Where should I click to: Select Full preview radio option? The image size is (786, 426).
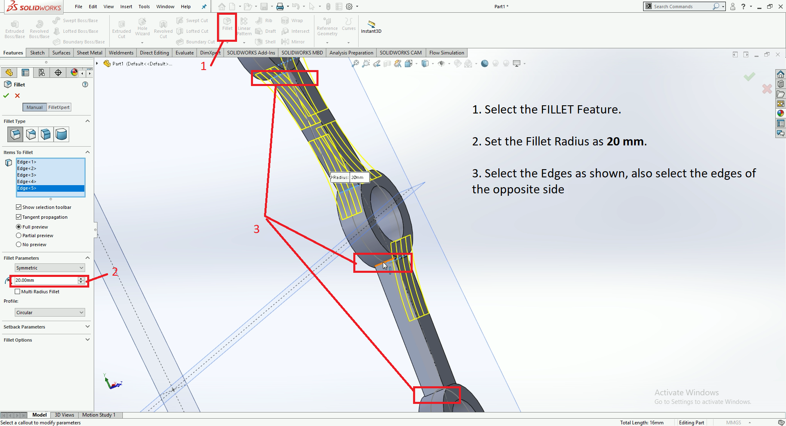point(18,227)
